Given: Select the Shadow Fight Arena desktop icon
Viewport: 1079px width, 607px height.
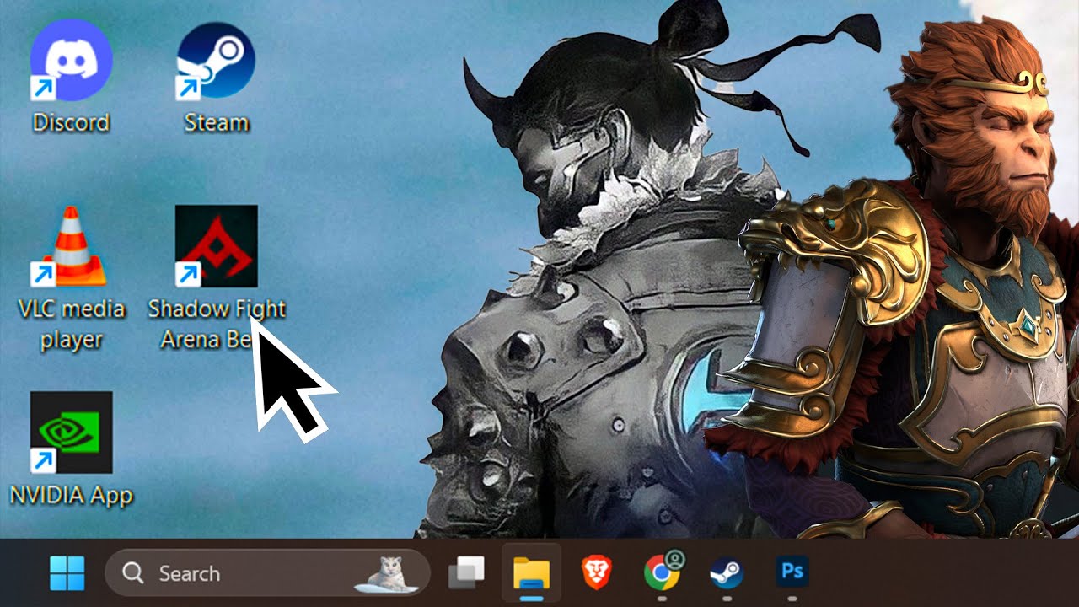Looking at the screenshot, I should click(217, 246).
